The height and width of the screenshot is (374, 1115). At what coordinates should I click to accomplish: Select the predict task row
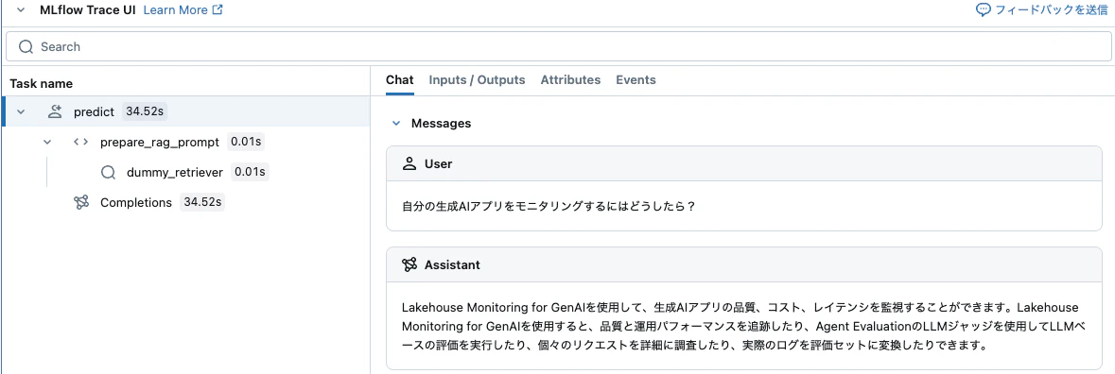click(x=186, y=111)
